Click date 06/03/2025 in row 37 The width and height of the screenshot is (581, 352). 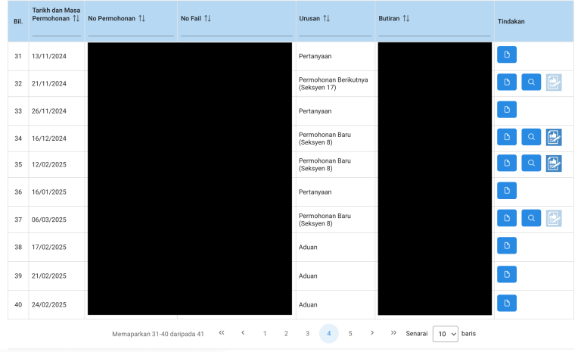pyautogui.click(x=49, y=220)
